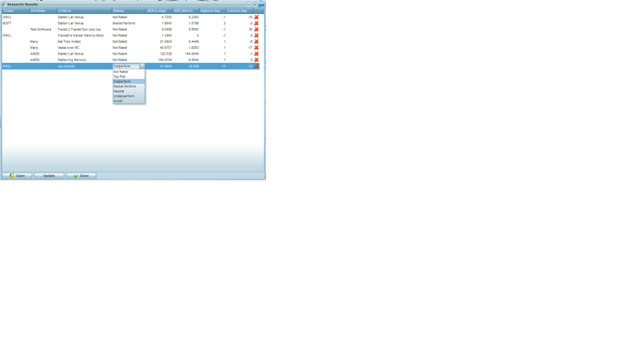Collapse the Outperform rating combo box arrow
630x354 pixels.
coord(142,66)
